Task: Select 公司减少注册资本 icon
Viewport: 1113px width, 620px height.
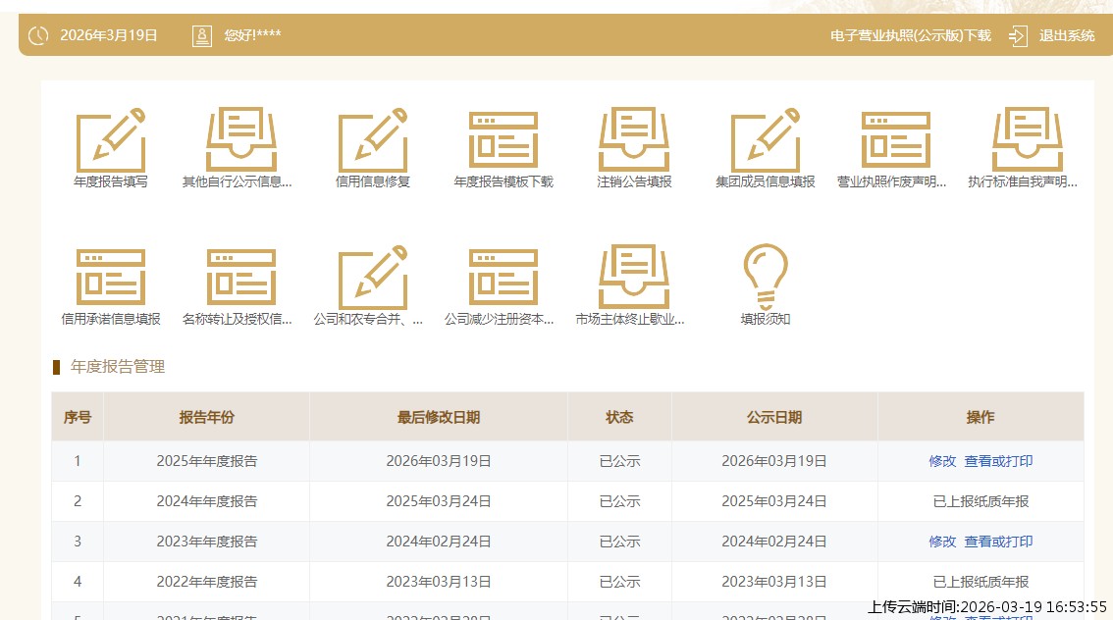Action: 503,278
